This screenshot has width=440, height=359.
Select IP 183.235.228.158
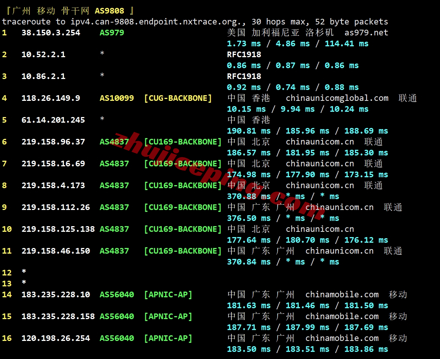[x=58, y=317]
